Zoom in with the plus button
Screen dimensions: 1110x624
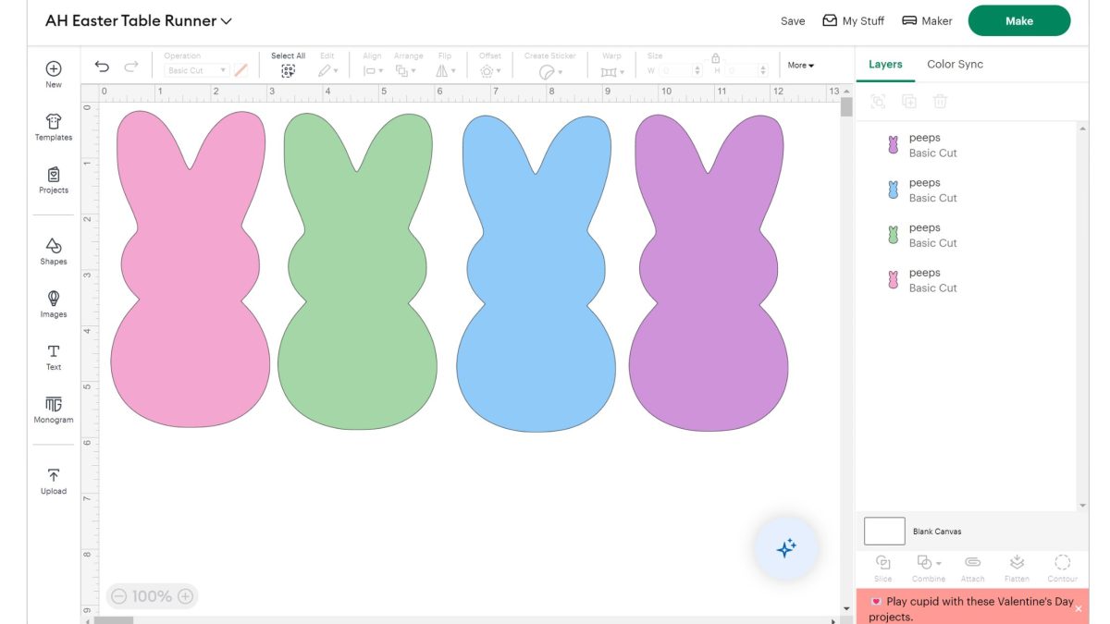[x=185, y=596]
